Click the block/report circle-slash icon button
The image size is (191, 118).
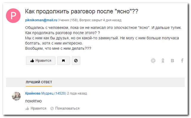(x=76, y=61)
